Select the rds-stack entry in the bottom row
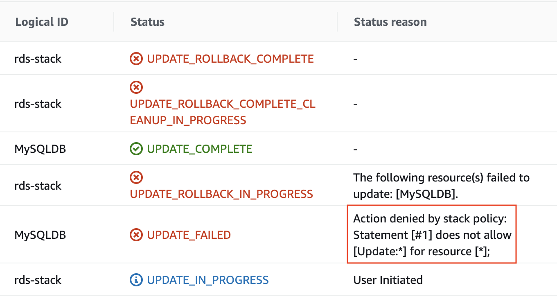The height and width of the screenshot is (297, 557). point(38,280)
